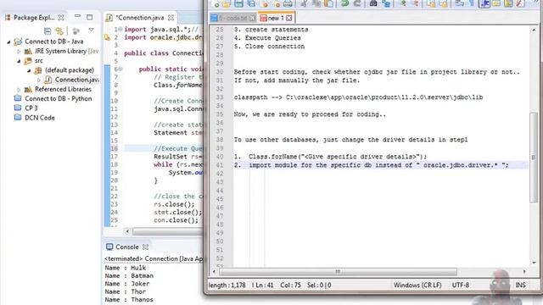Click Notepad++ scroll up arrow
The image size is (543, 305).
tap(534, 30)
